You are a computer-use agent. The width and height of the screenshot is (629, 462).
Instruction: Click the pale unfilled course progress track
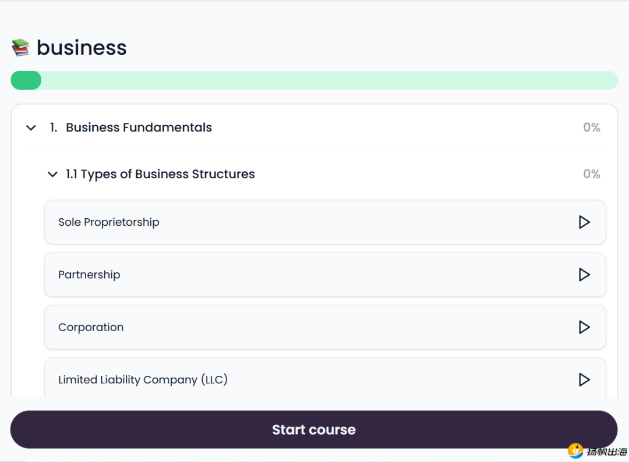[326, 80]
